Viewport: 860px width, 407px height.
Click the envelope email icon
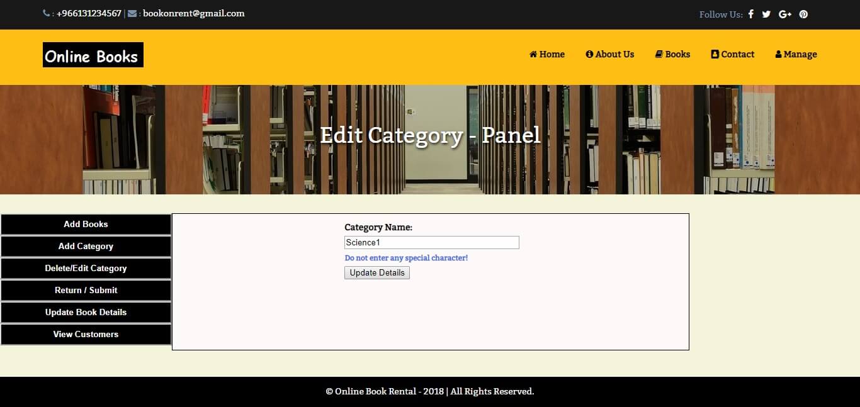coord(132,13)
